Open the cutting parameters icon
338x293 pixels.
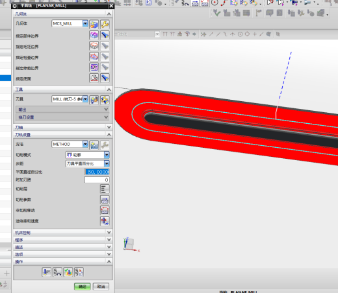[x=105, y=200]
